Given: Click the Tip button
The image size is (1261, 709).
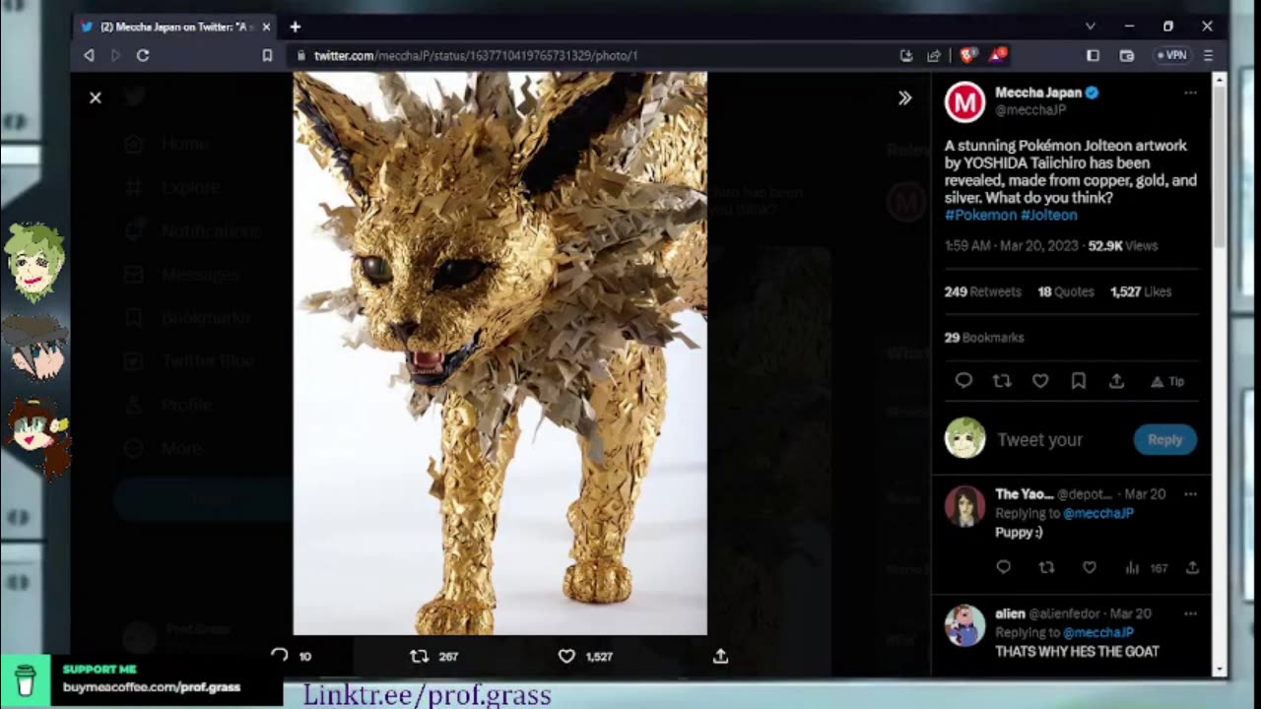Looking at the screenshot, I should [x=1167, y=381].
